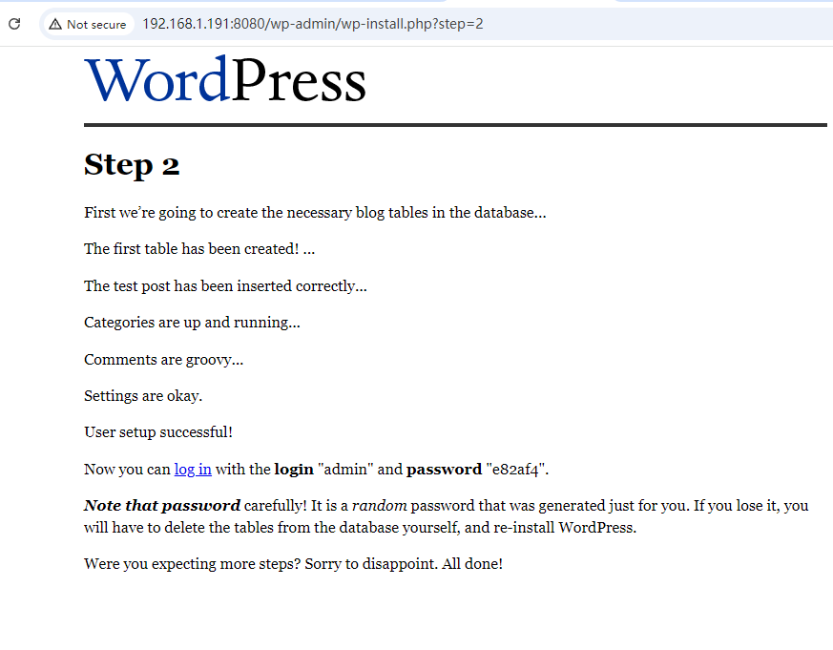Click the bold "login" word
This screenshot has height=650, width=833.
click(293, 470)
